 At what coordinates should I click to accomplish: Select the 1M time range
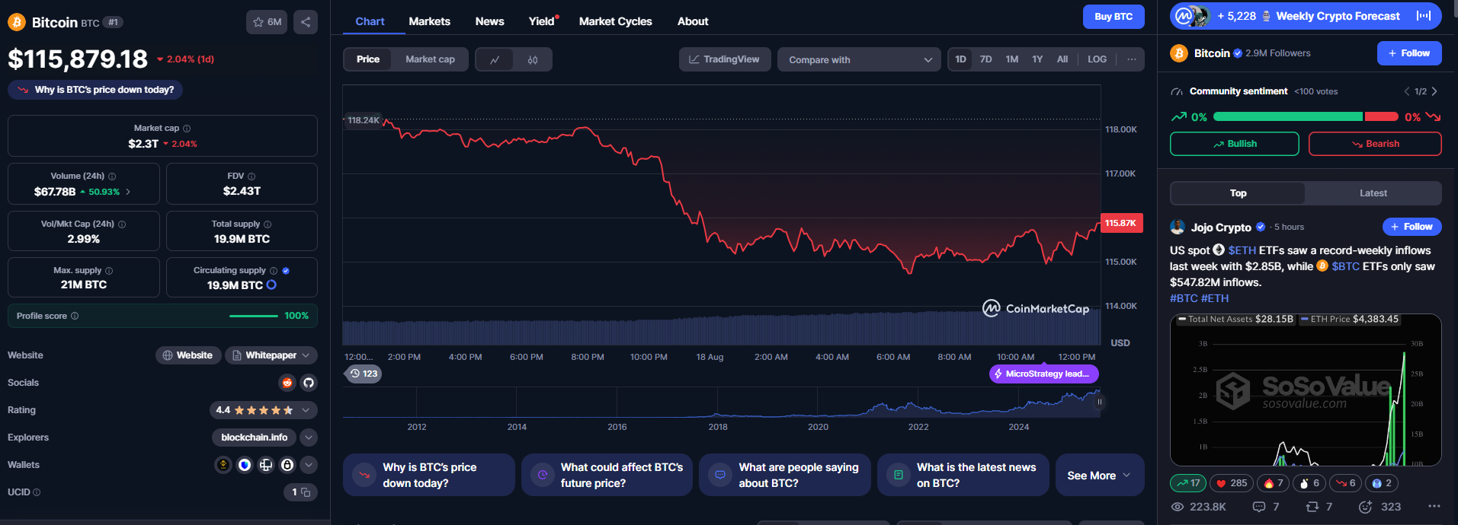point(1012,59)
